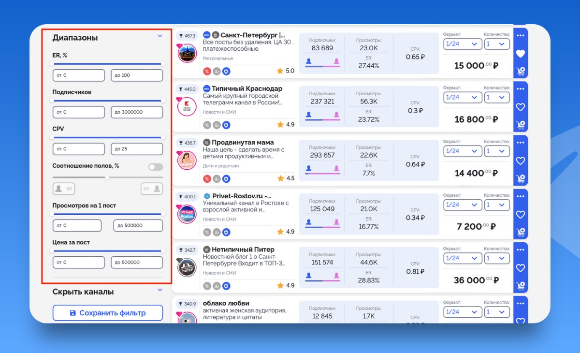580x353 pixels.
Task: Click Privet-Rostov.ru channel avatar
Action: tap(187, 214)
